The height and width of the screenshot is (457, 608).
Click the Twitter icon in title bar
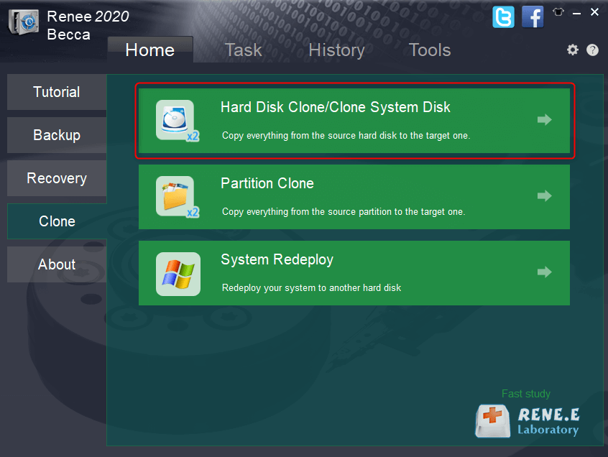[x=503, y=17]
